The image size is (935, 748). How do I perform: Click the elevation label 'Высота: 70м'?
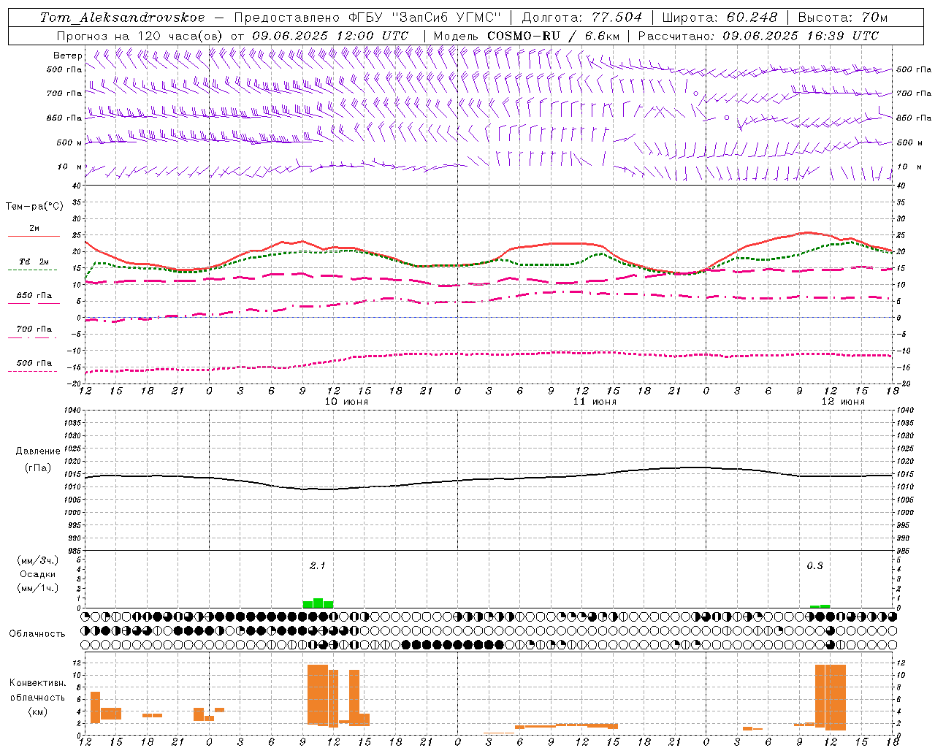[843, 18]
